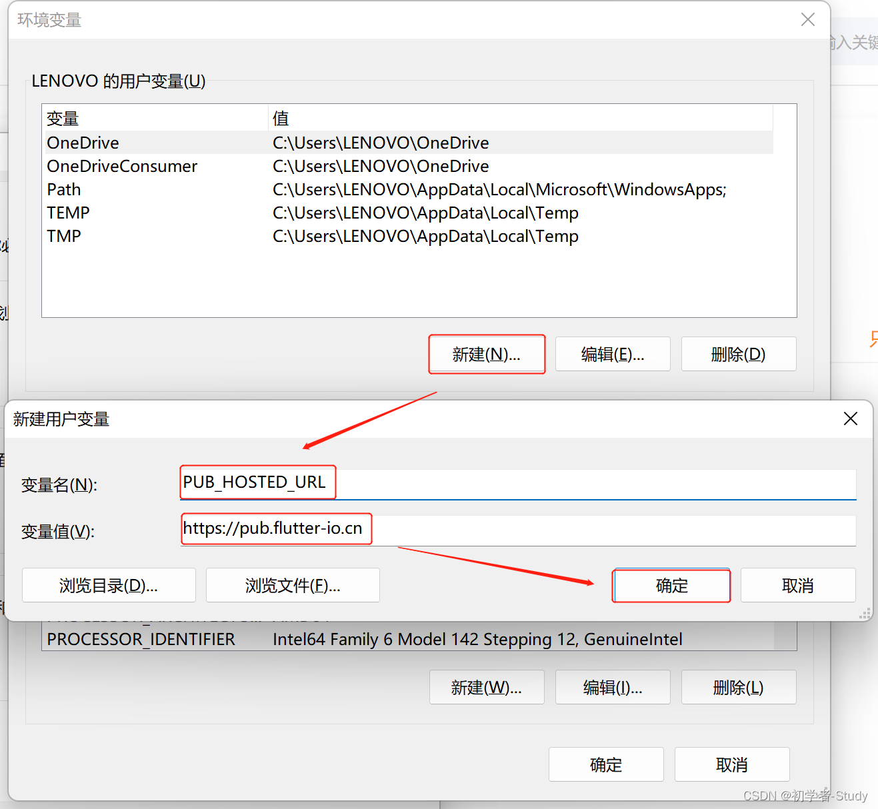Close the 环境变量 window
878x809 pixels.
807,20
